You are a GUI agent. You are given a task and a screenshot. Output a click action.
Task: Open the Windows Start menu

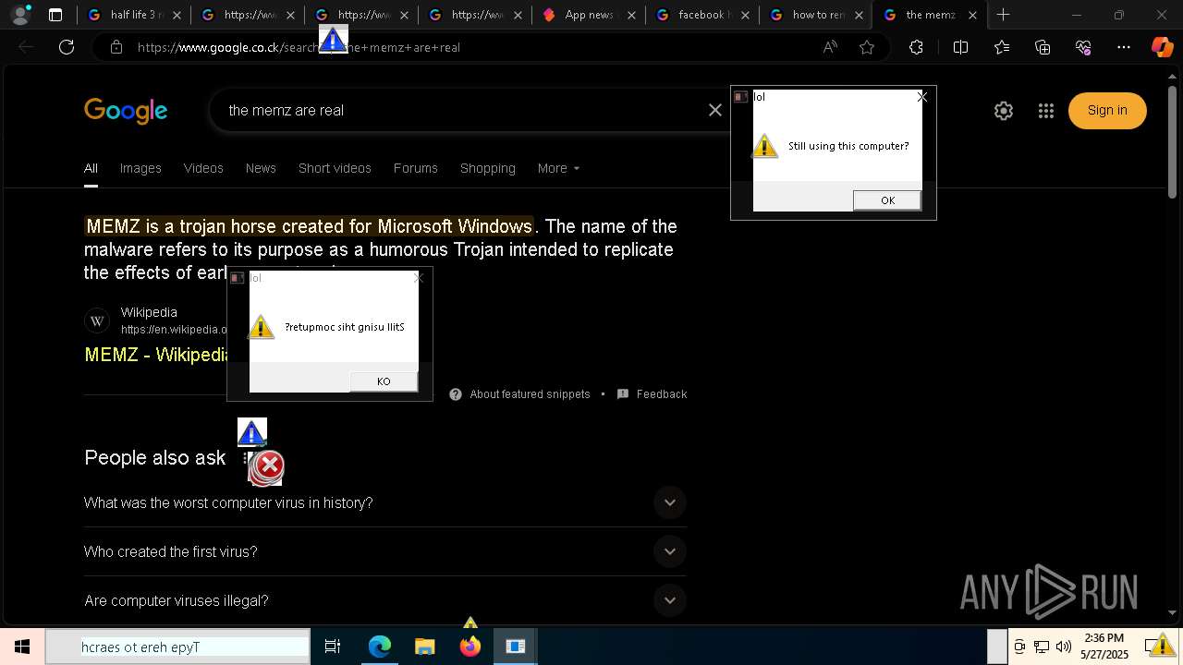click(x=22, y=647)
